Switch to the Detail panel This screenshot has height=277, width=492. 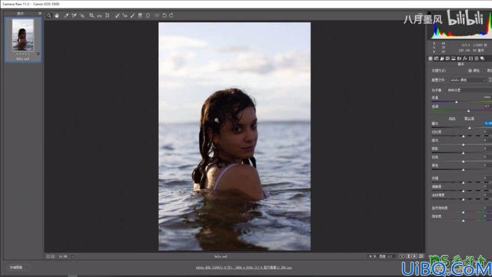click(442, 58)
